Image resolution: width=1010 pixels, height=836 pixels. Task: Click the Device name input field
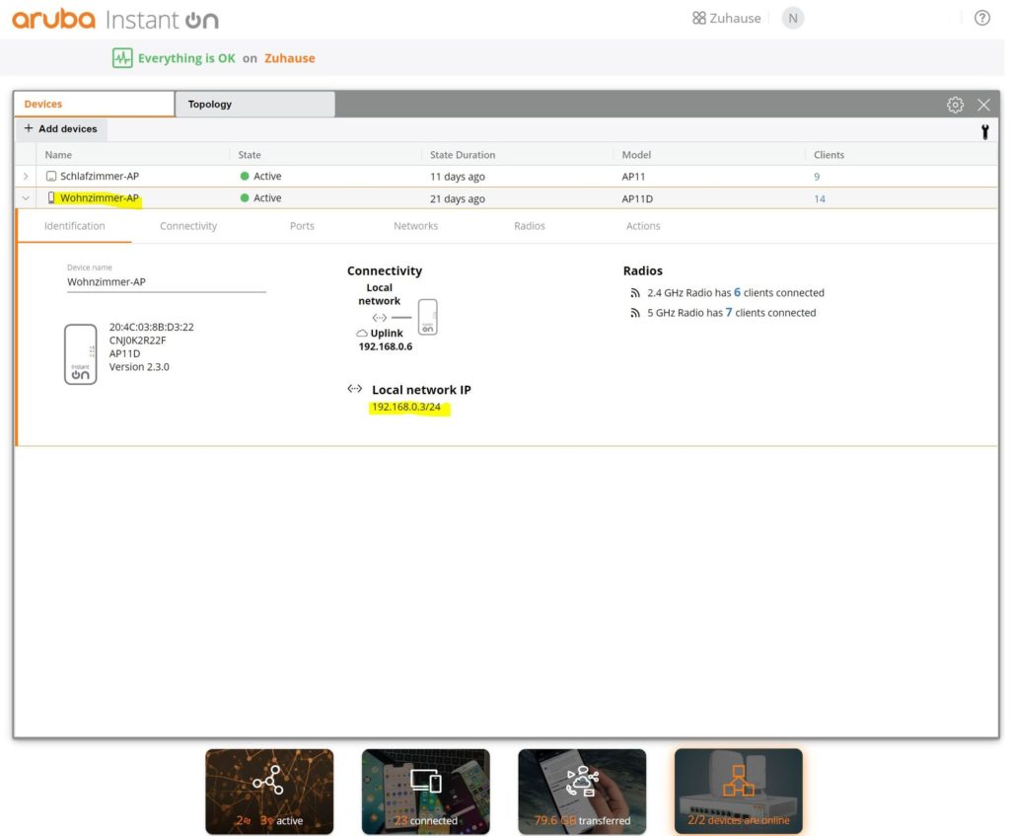(166, 281)
